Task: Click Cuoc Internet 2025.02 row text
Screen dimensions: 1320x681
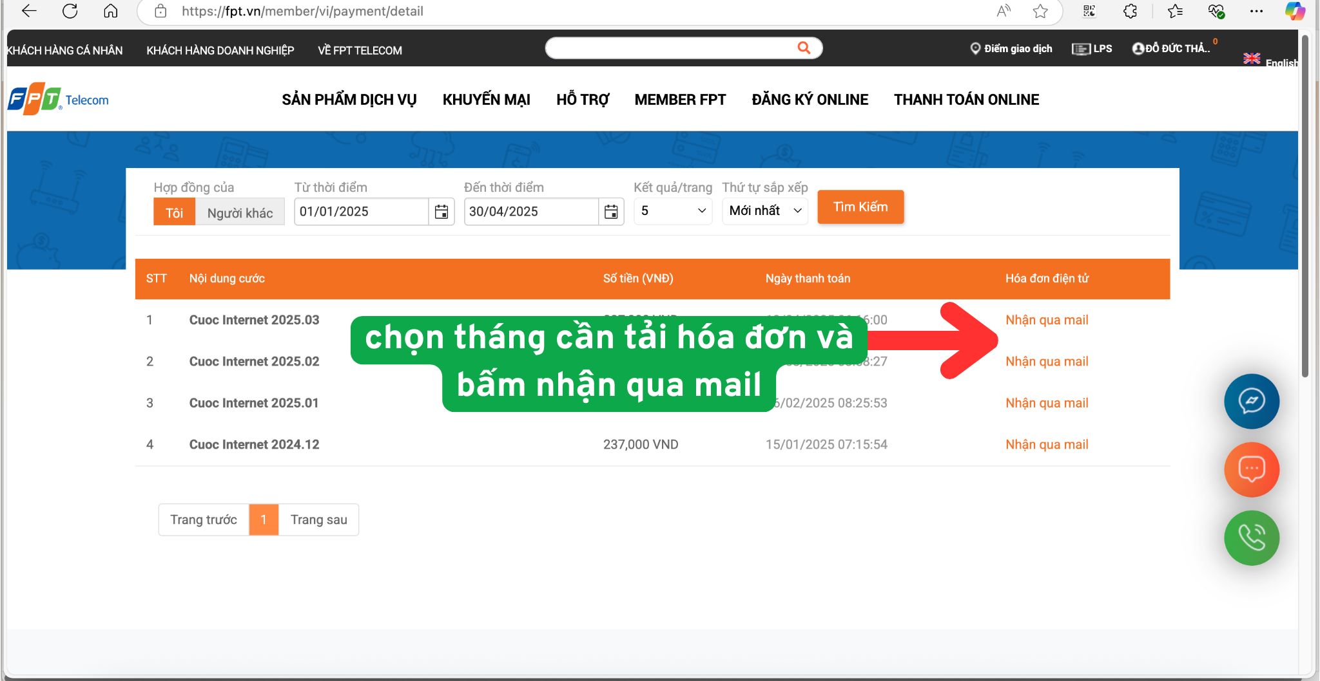Action: 254,362
